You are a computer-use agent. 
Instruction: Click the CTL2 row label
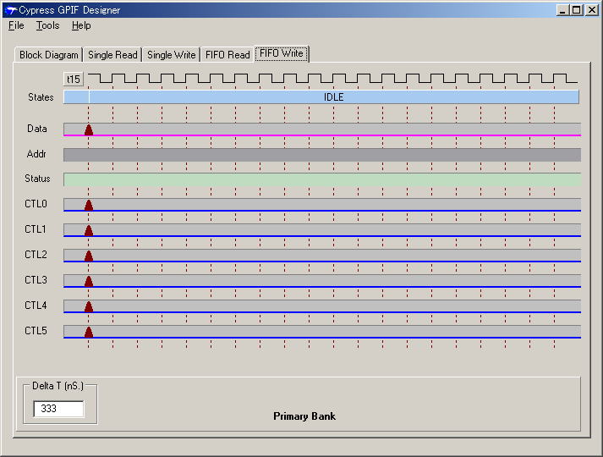tap(36, 255)
